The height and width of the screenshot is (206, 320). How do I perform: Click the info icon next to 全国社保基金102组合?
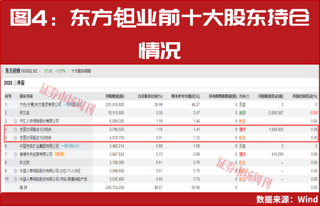(x=15, y=129)
